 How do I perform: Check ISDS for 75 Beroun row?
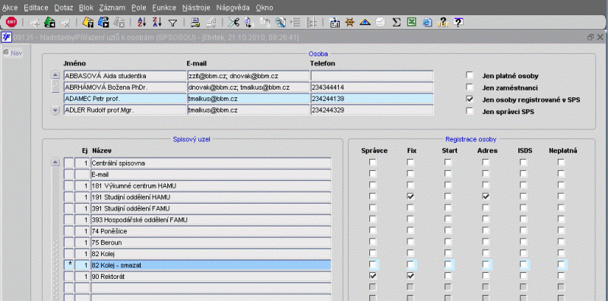click(524, 242)
